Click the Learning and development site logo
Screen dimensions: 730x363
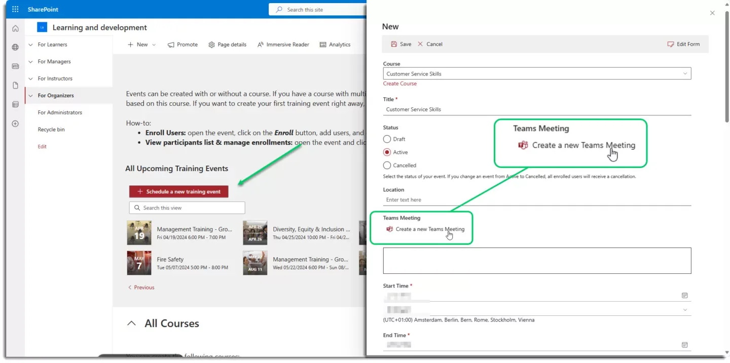pyautogui.click(x=42, y=27)
